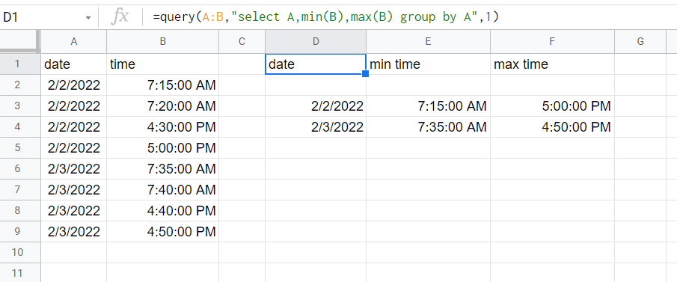Select column G header

tap(640, 41)
